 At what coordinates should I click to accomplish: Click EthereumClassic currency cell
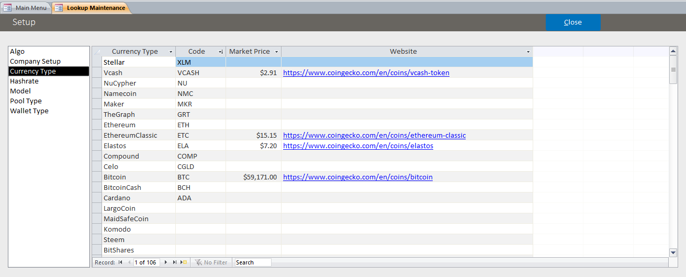point(139,136)
